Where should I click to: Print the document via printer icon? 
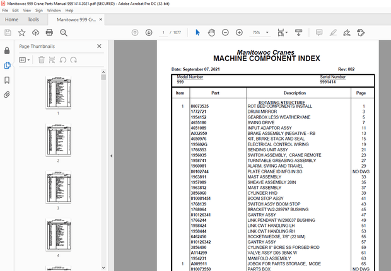pos(49,32)
